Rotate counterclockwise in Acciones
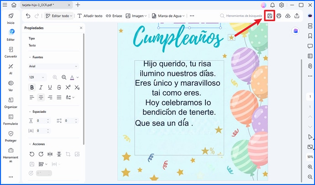This screenshot has width=315, height=185. 32,154
